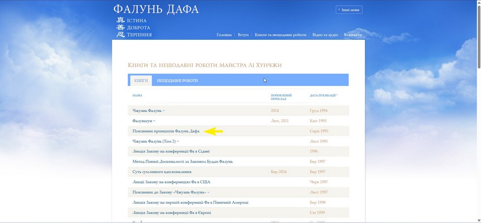Open Лекція Закону на першій конференції в Північній Америці
481x223 pixels.
coord(190,202)
